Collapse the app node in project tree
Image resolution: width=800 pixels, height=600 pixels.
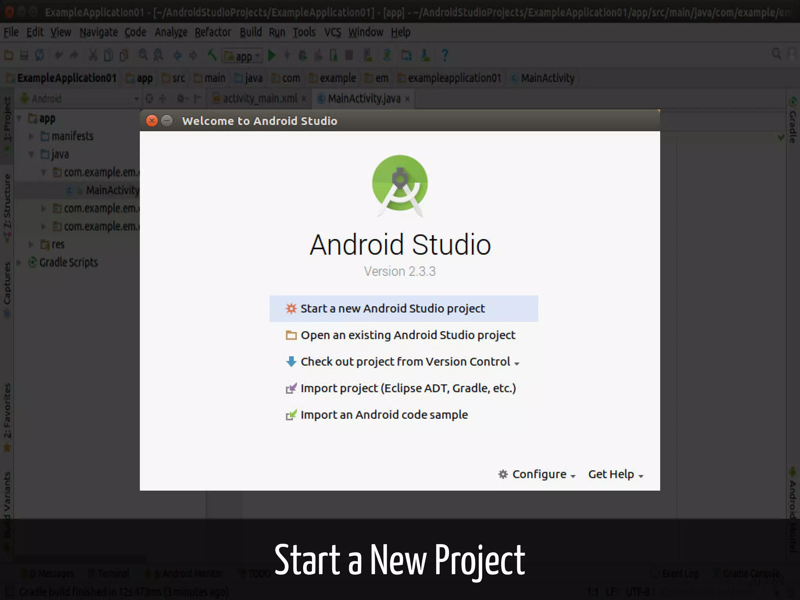(x=19, y=118)
